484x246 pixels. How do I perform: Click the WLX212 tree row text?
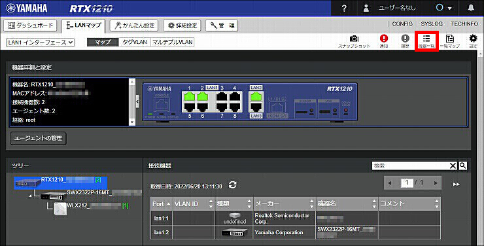tap(97, 205)
